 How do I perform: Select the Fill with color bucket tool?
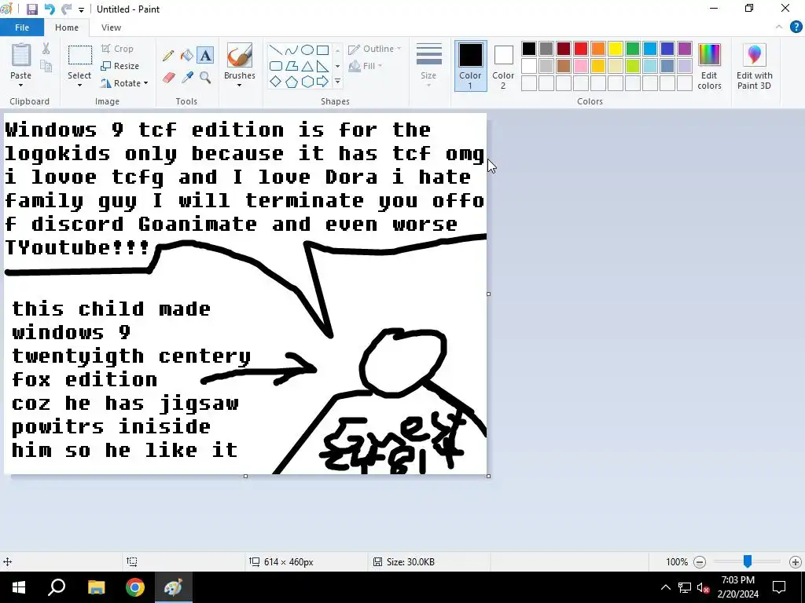187,56
